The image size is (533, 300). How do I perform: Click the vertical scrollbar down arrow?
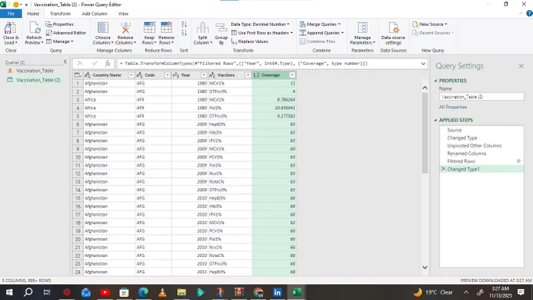click(425, 267)
